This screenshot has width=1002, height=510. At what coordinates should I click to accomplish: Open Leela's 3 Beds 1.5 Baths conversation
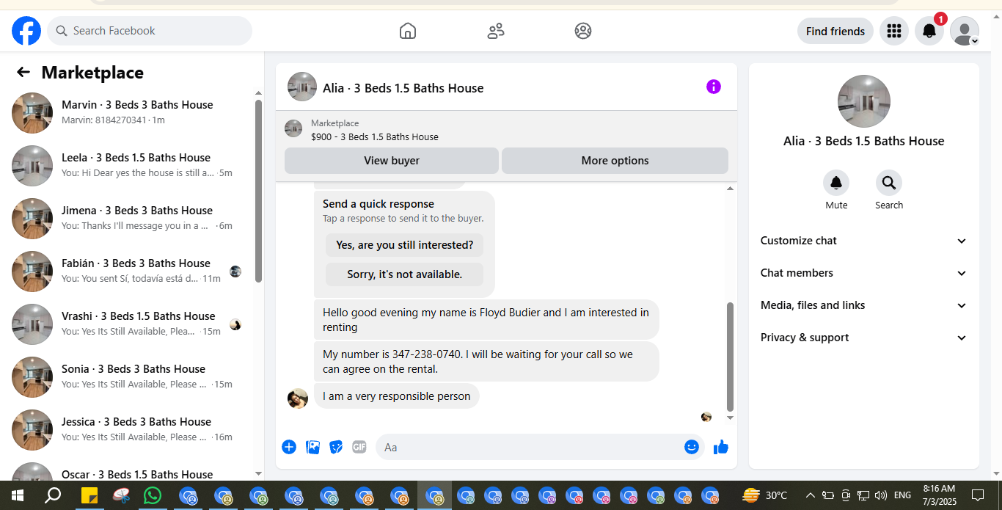pyautogui.click(x=129, y=165)
